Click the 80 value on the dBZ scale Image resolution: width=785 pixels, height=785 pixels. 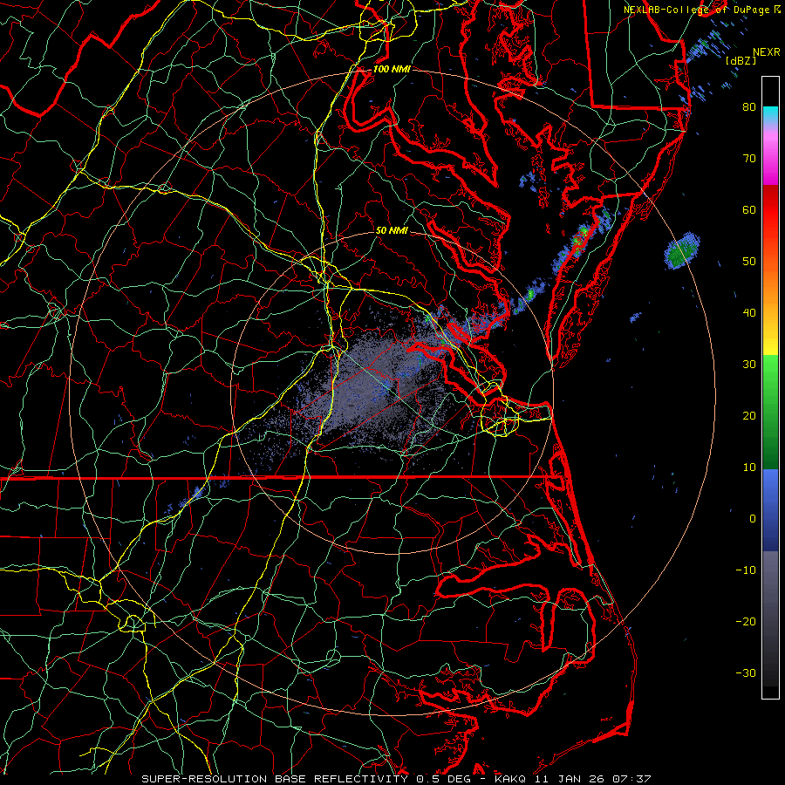click(x=749, y=107)
